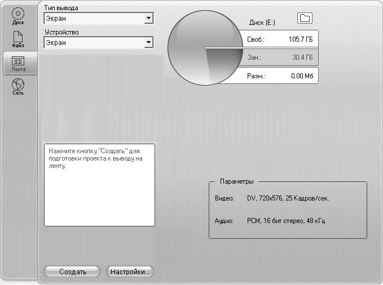Select the Файл output icon in sidebar

(x=18, y=39)
